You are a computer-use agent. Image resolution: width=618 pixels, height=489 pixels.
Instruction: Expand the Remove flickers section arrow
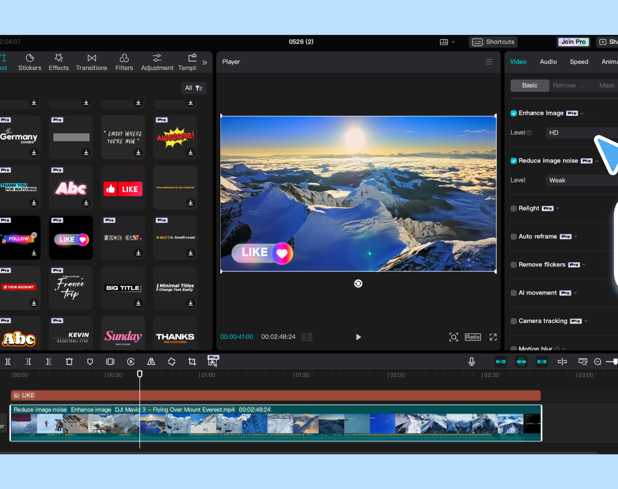tap(584, 264)
